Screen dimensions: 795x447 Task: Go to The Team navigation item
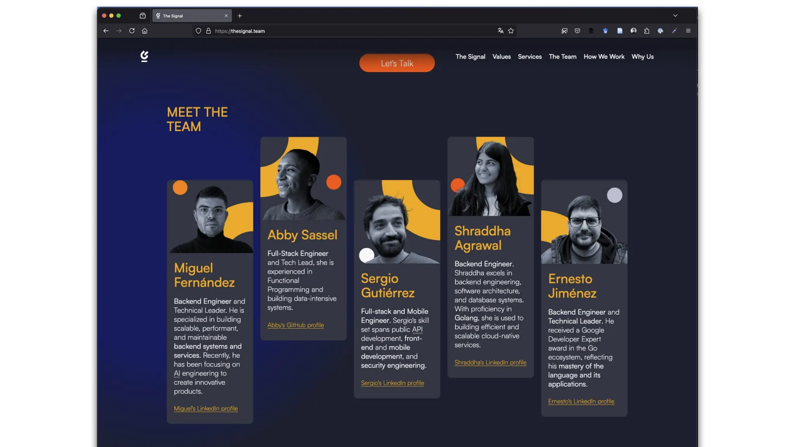point(562,57)
